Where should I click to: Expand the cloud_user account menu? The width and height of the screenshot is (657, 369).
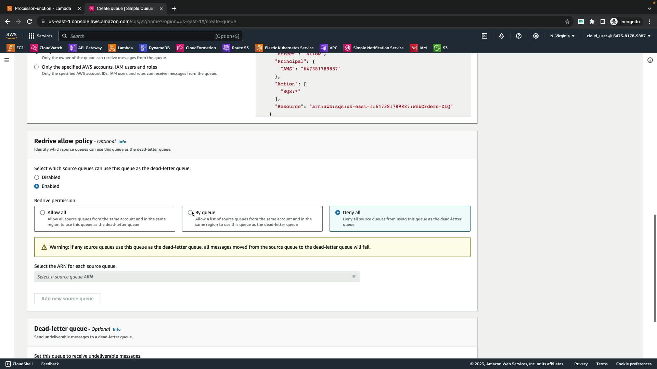[618, 36]
